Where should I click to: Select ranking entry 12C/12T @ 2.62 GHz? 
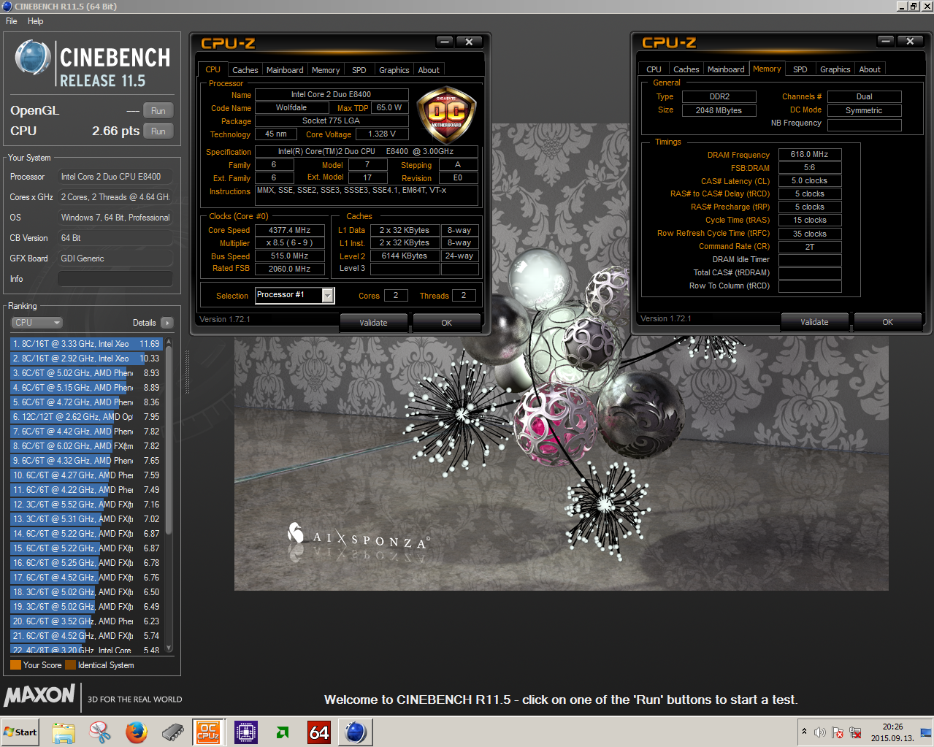(86, 417)
